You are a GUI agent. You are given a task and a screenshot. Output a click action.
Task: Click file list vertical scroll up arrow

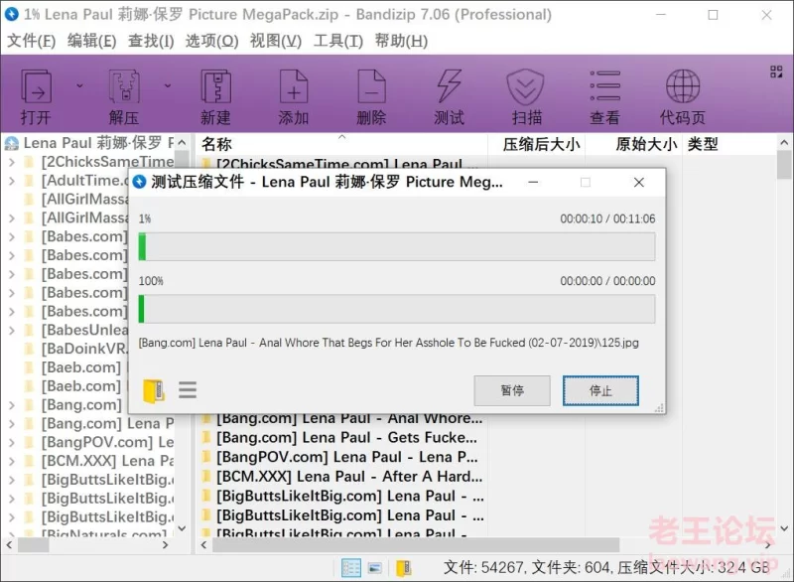click(x=784, y=143)
